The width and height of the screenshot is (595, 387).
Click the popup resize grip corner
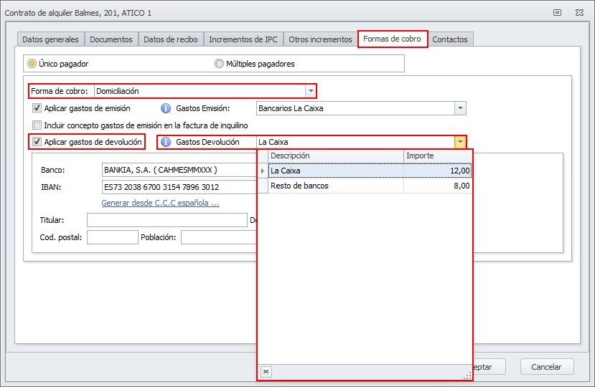coord(467,376)
